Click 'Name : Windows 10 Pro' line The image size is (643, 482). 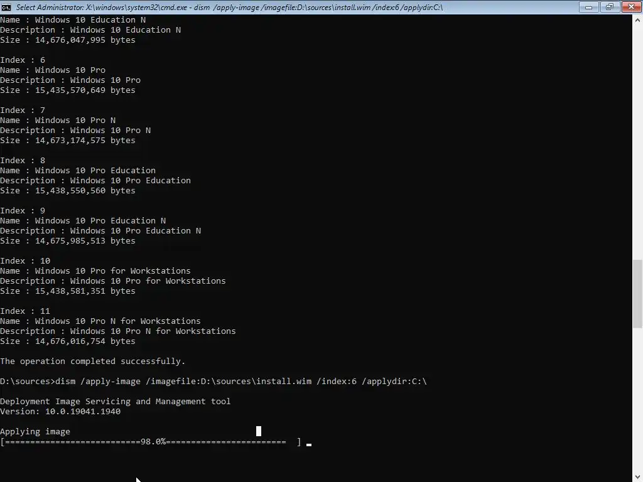point(53,70)
